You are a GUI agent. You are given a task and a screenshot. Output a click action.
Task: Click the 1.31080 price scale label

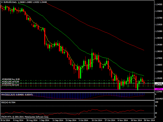point(159,31)
